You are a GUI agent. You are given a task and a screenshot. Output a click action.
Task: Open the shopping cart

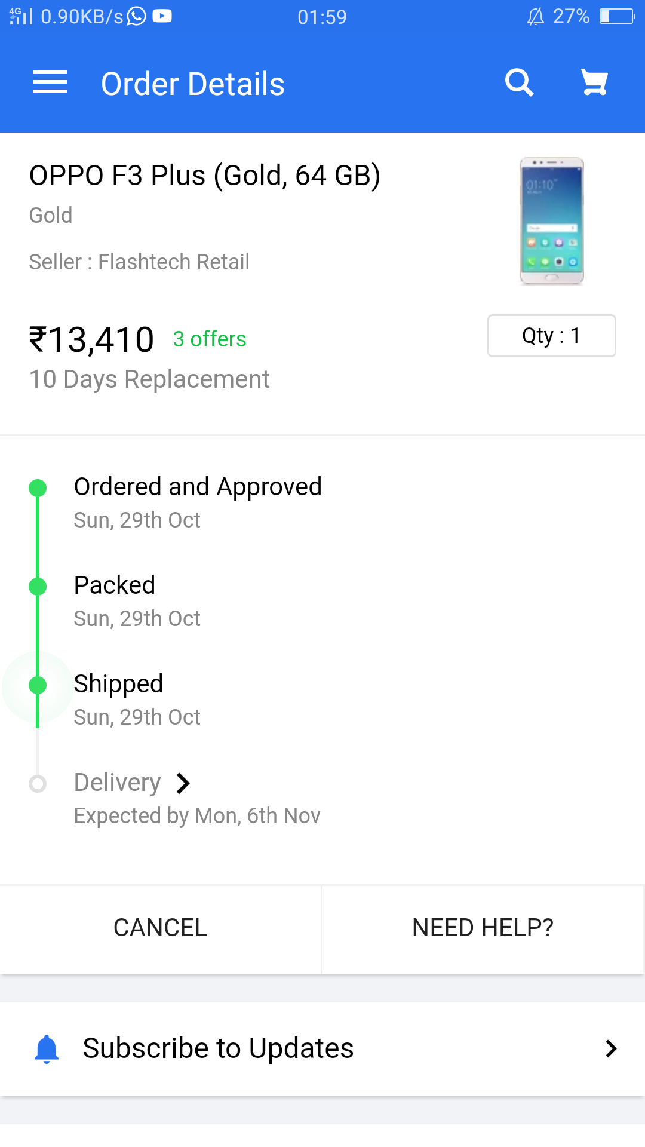[x=594, y=82]
